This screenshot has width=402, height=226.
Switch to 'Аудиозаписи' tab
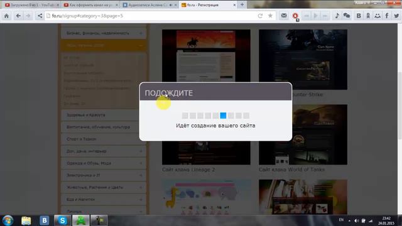pyautogui.click(x=149, y=5)
